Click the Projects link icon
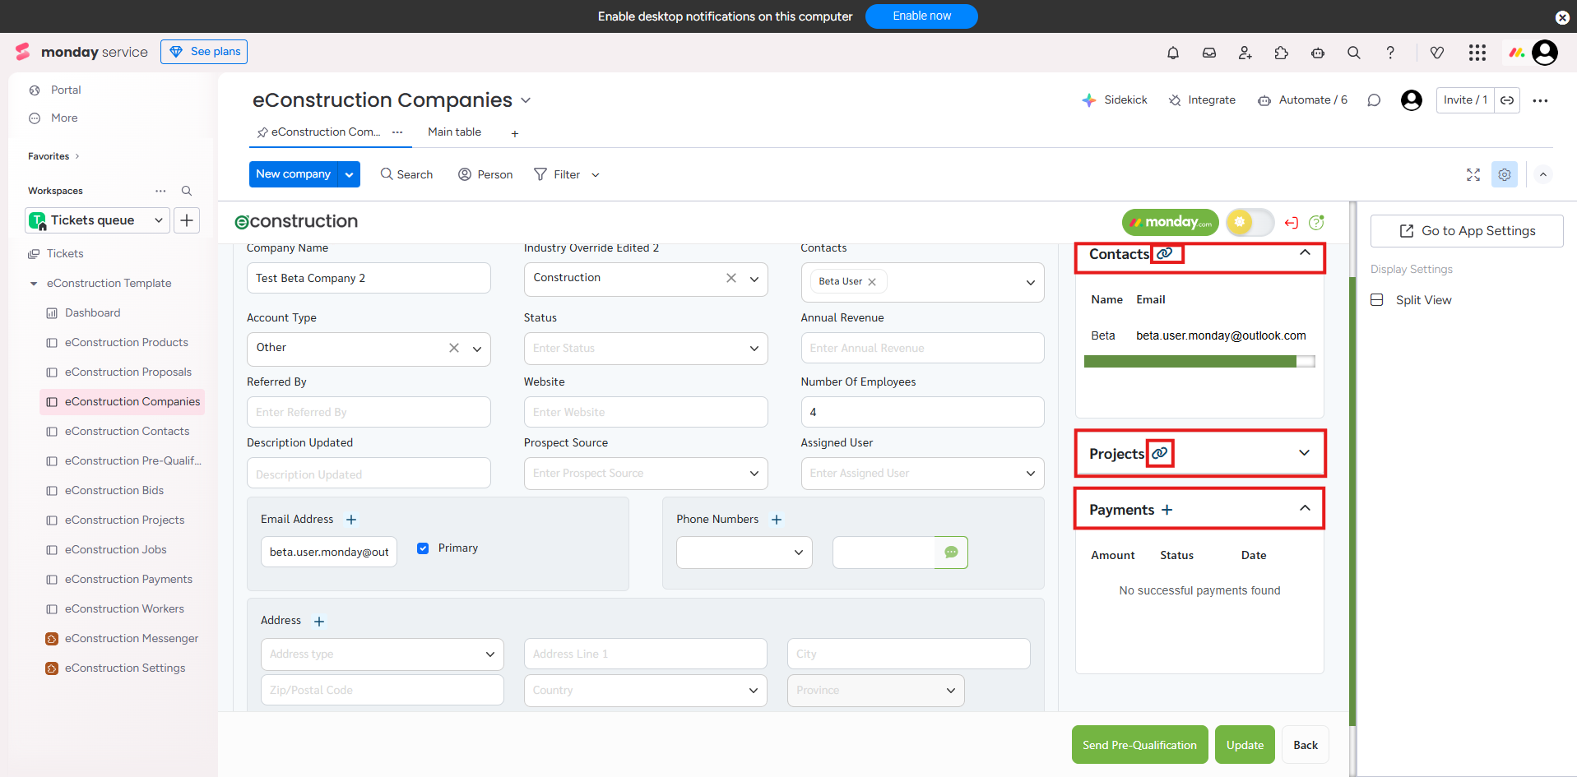The width and height of the screenshot is (1577, 777). pyautogui.click(x=1159, y=453)
